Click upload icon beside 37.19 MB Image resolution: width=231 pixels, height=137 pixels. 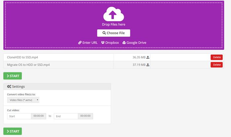pyautogui.click(x=148, y=65)
